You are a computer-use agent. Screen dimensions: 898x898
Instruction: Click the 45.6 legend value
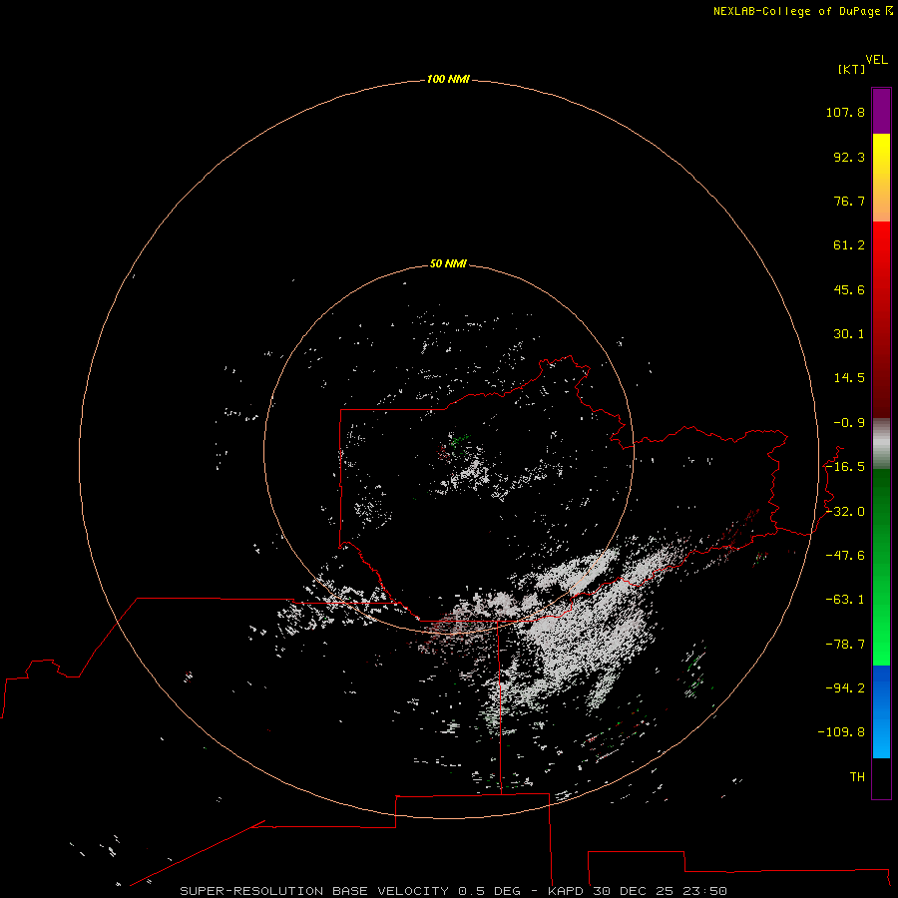tap(849, 289)
